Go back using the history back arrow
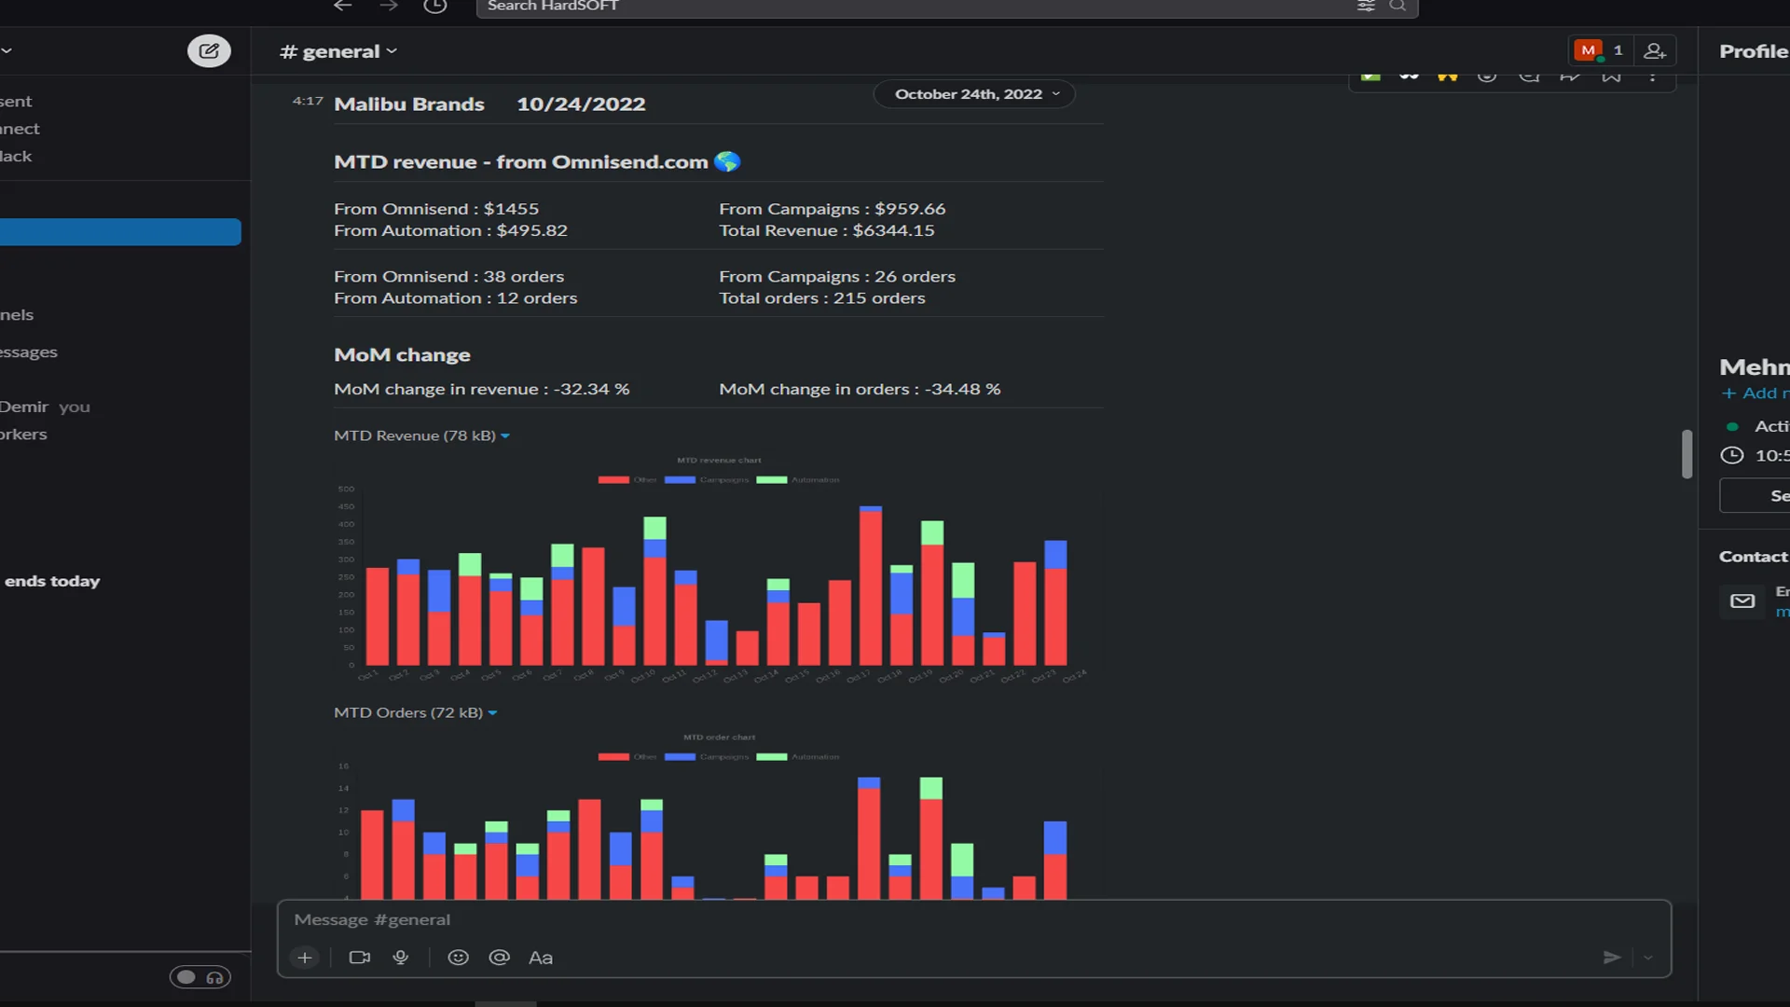Viewport: 1790px width, 1007px height. point(343,6)
